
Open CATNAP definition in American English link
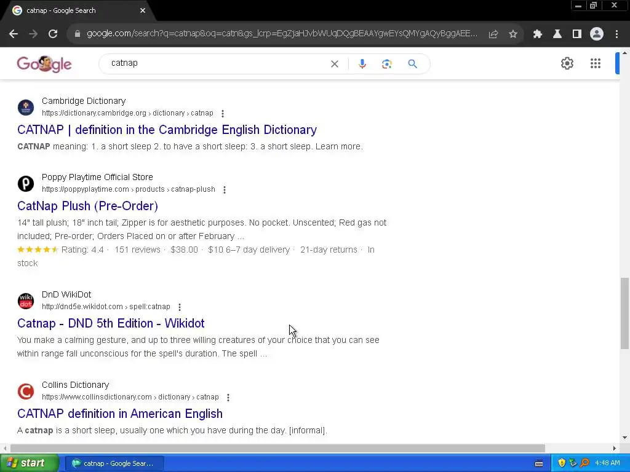120,414
